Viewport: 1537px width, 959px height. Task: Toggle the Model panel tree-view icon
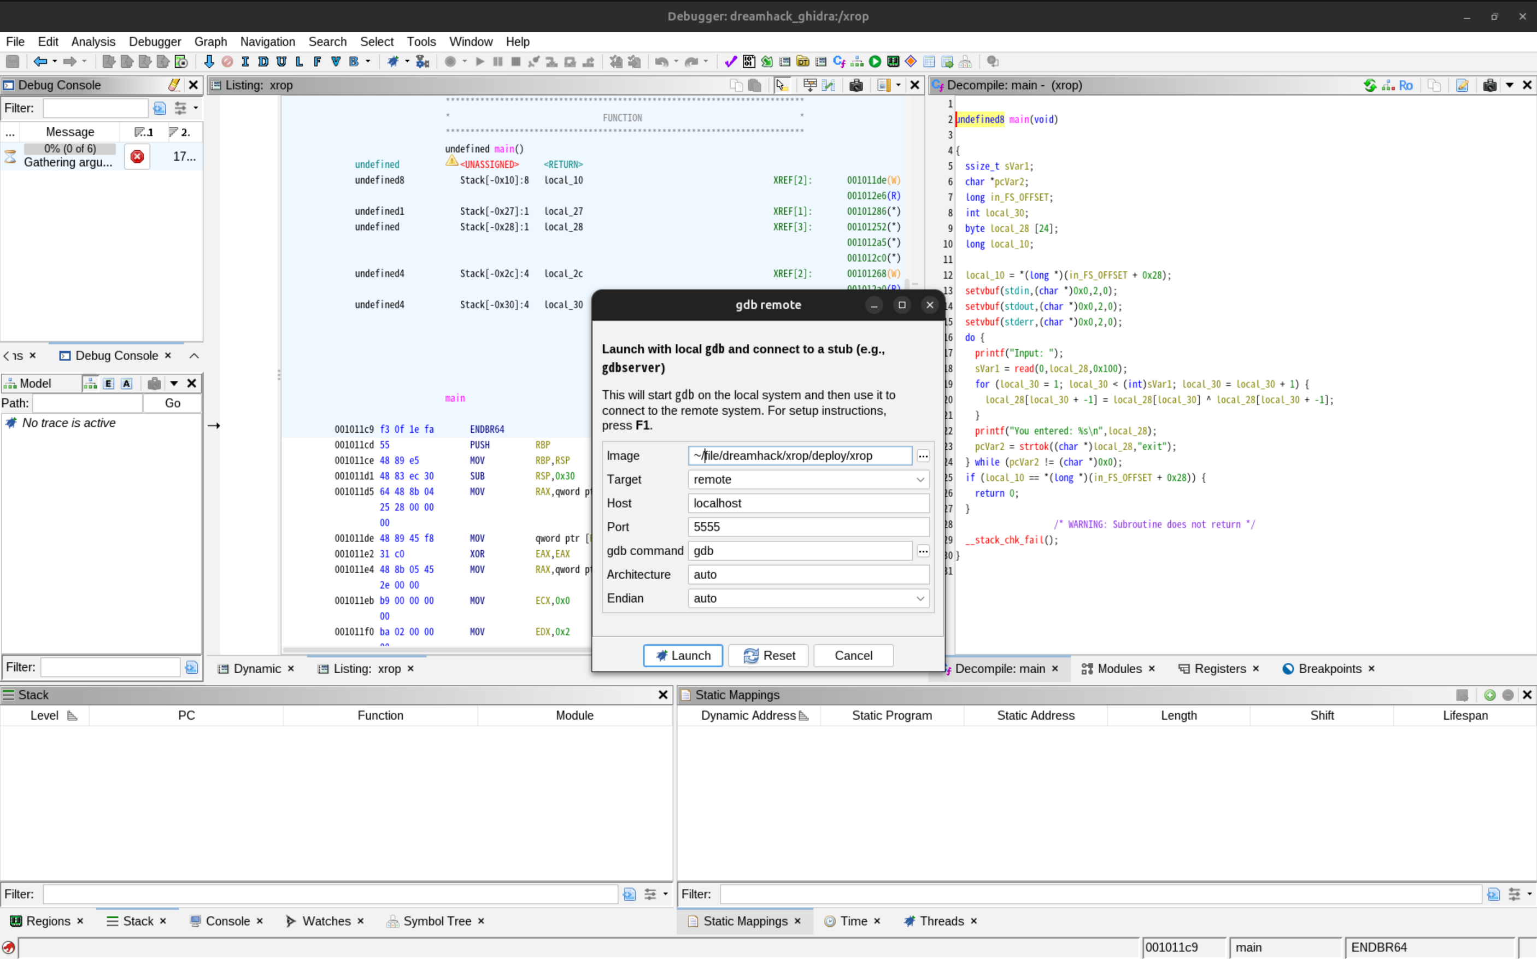click(x=90, y=383)
